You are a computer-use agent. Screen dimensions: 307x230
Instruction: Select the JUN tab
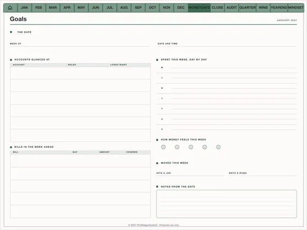[95, 8]
